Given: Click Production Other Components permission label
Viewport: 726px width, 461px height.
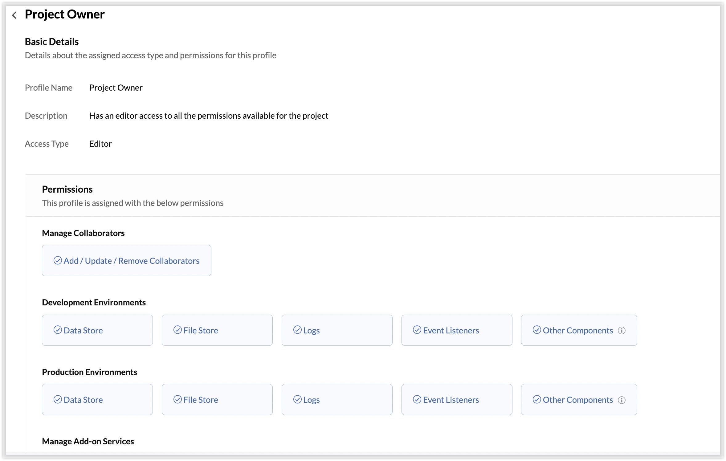Looking at the screenshot, I should coord(577,400).
